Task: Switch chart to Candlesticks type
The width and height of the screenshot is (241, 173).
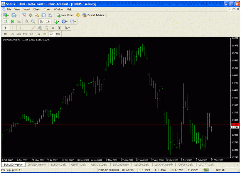Action: (12, 22)
